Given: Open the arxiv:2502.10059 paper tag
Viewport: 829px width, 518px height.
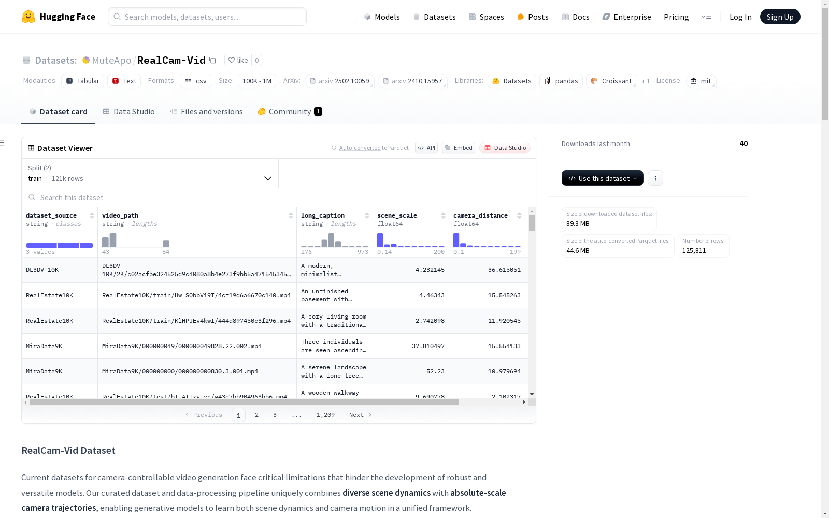Looking at the screenshot, I should [x=339, y=81].
